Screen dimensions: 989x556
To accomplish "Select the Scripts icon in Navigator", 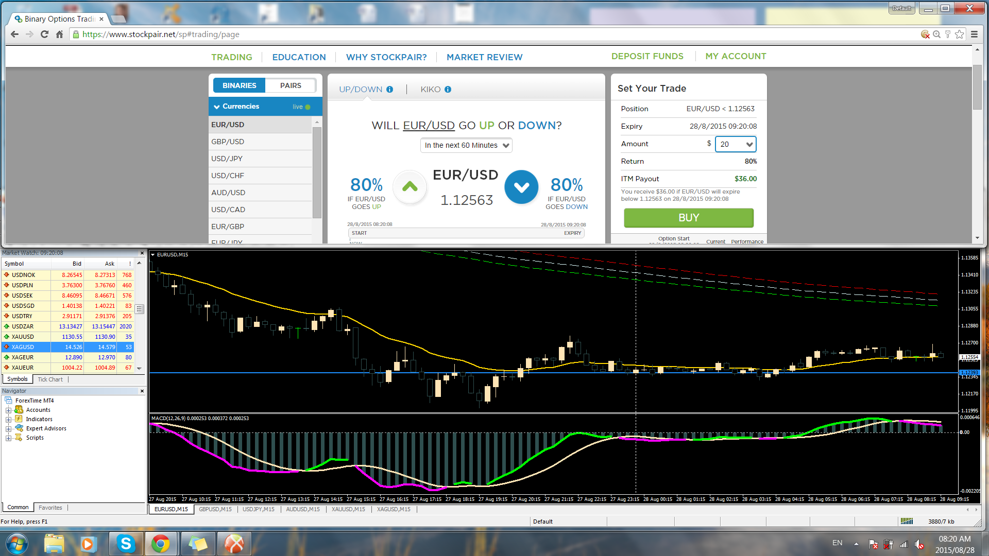I will 19,438.
